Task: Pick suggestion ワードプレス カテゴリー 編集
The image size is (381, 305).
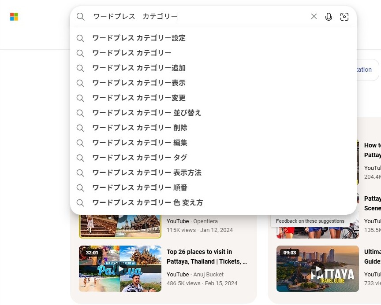Action: coord(140,143)
